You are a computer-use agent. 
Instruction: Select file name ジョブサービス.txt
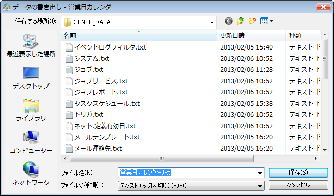click(x=101, y=81)
